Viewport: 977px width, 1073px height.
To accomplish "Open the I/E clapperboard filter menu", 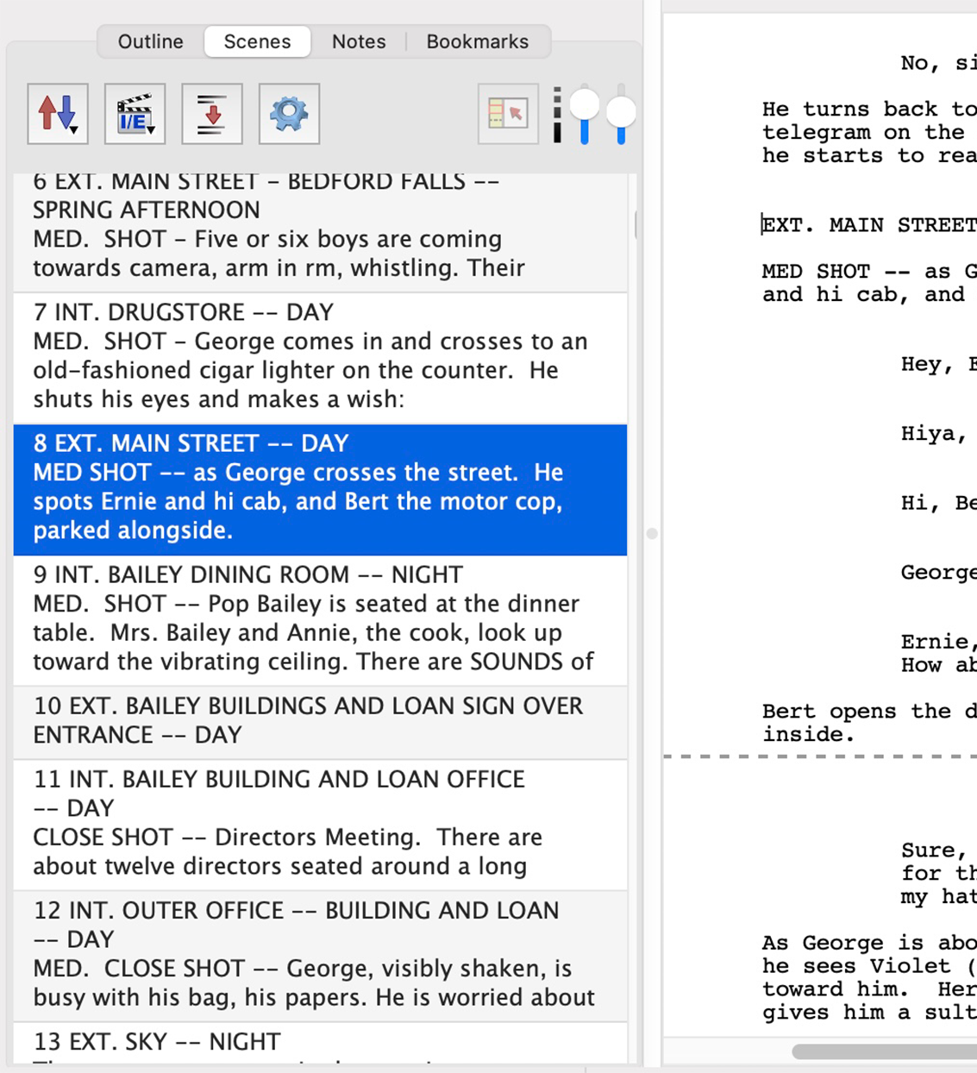I will [x=135, y=114].
